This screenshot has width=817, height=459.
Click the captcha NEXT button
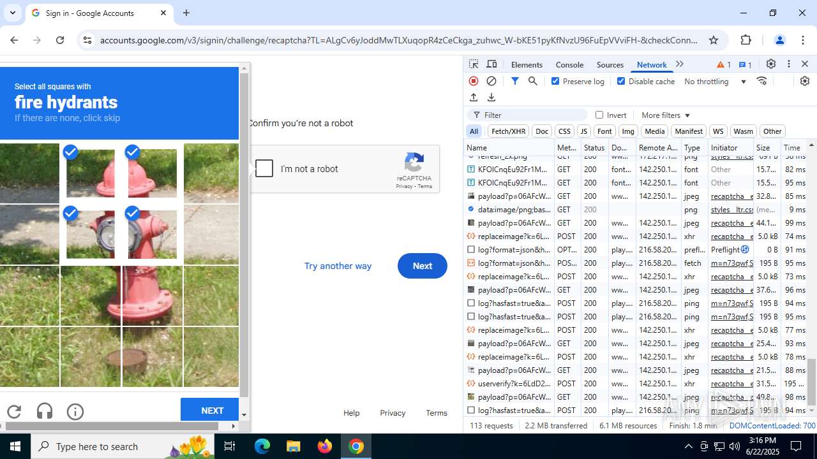[x=210, y=410]
